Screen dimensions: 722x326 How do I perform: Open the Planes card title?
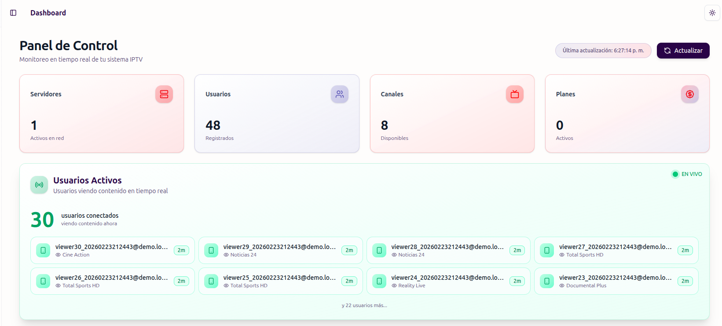click(x=565, y=94)
